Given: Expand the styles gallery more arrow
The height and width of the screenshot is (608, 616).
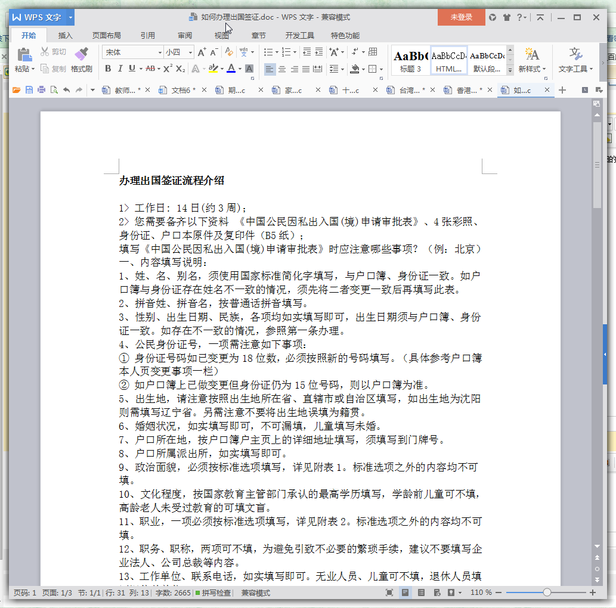Looking at the screenshot, I should pyautogui.click(x=510, y=70).
